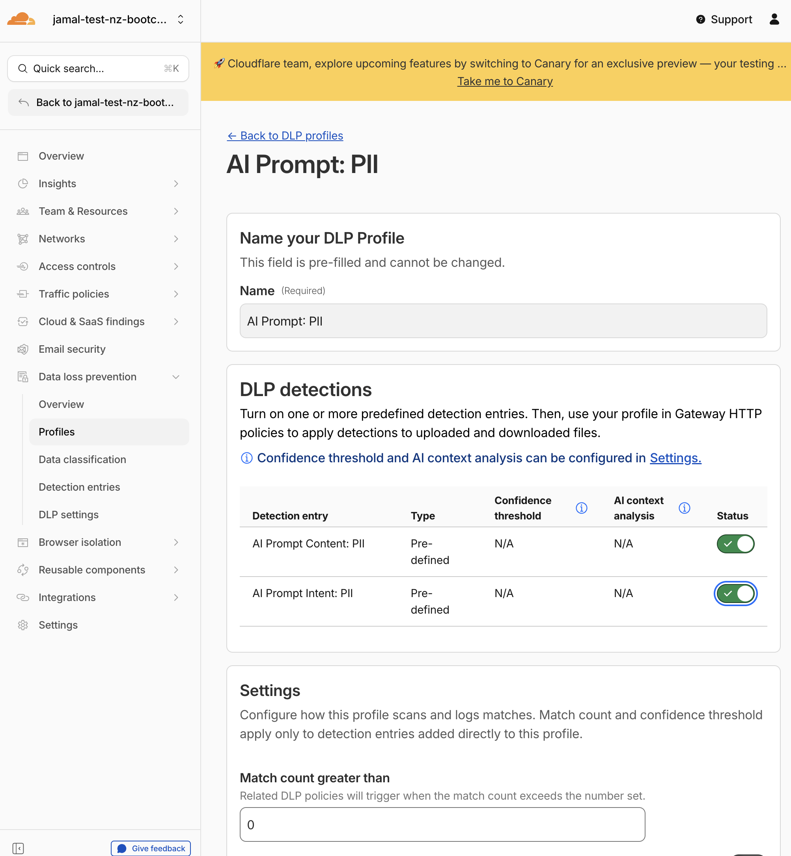Expand the Traffic policies chevron
This screenshot has width=791, height=856.
click(x=176, y=294)
